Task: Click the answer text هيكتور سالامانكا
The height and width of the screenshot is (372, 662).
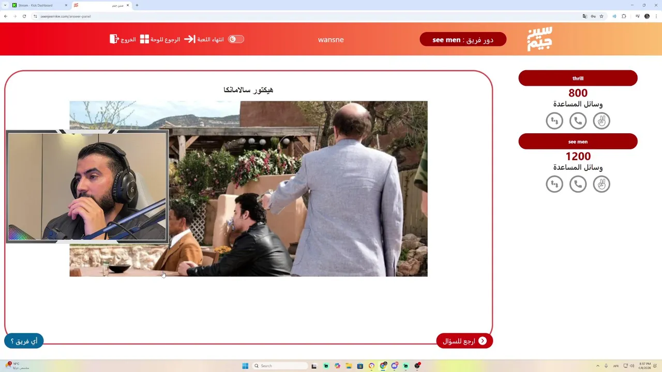Action: pyautogui.click(x=248, y=90)
